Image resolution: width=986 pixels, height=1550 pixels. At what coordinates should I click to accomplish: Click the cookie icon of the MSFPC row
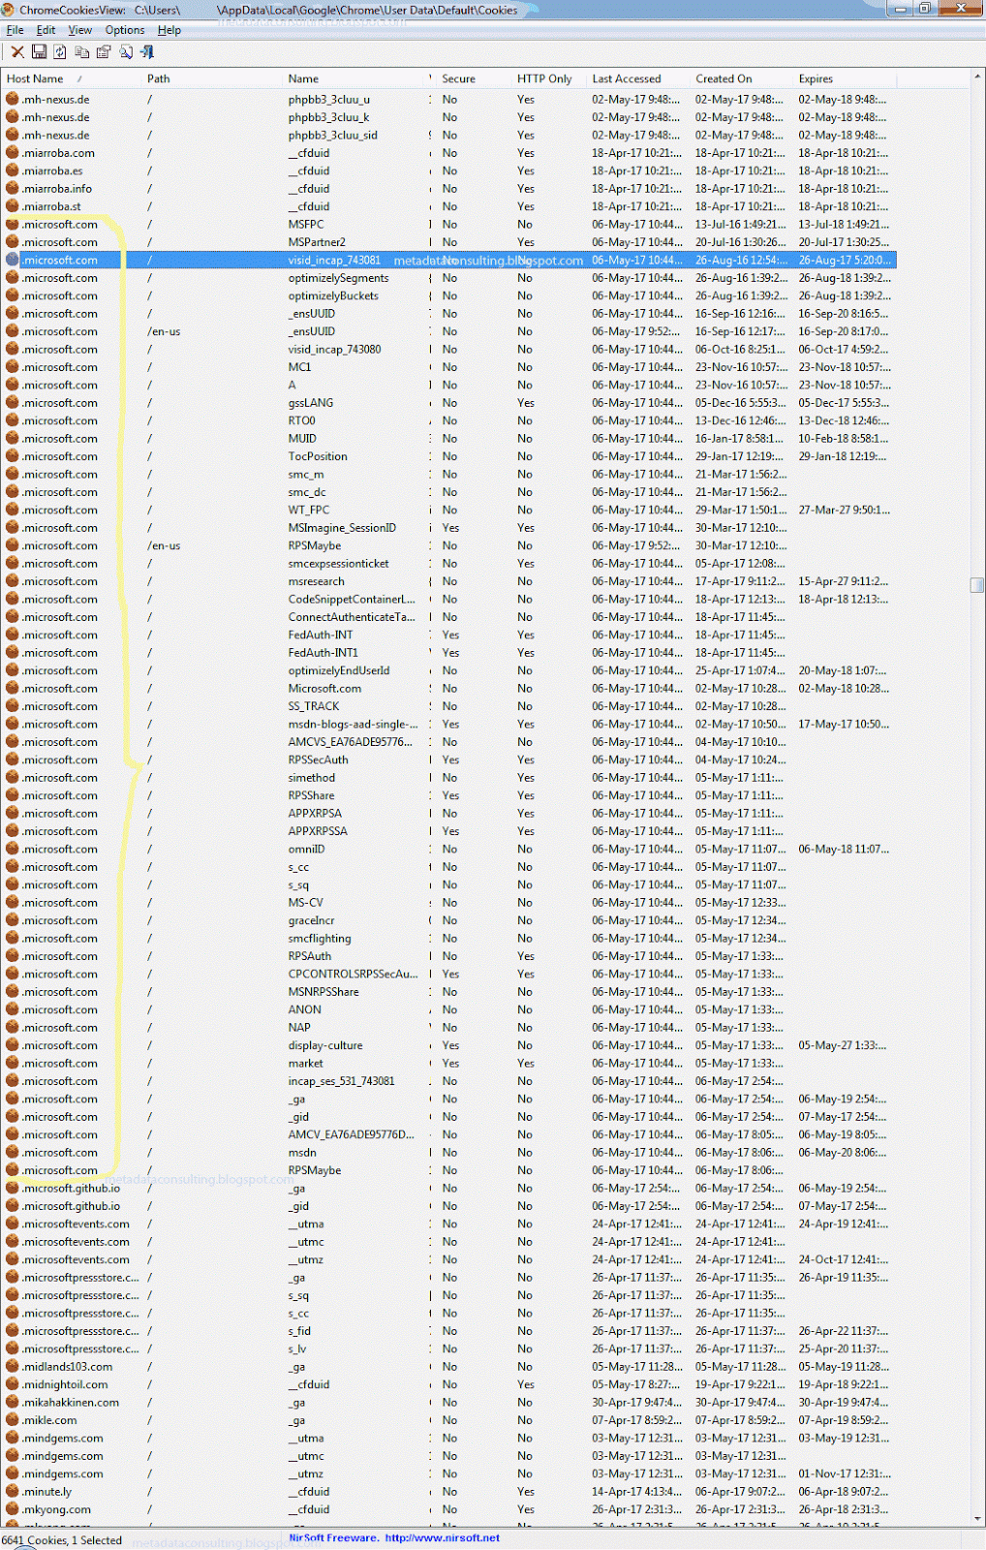(x=13, y=224)
